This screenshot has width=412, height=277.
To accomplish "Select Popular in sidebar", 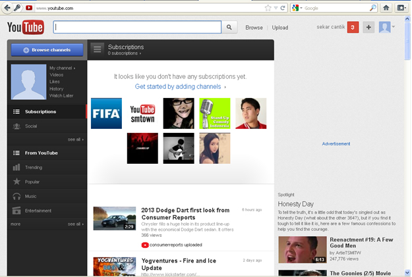I will pyautogui.click(x=47, y=182).
